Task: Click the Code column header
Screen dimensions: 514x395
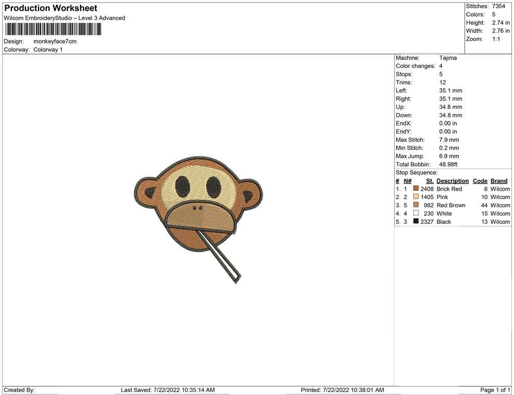Action: click(x=480, y=181)
